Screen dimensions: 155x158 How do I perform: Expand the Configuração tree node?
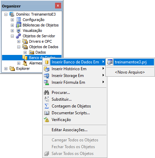12,20
